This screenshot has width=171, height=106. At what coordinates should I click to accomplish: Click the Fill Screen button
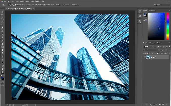[75, 5]
